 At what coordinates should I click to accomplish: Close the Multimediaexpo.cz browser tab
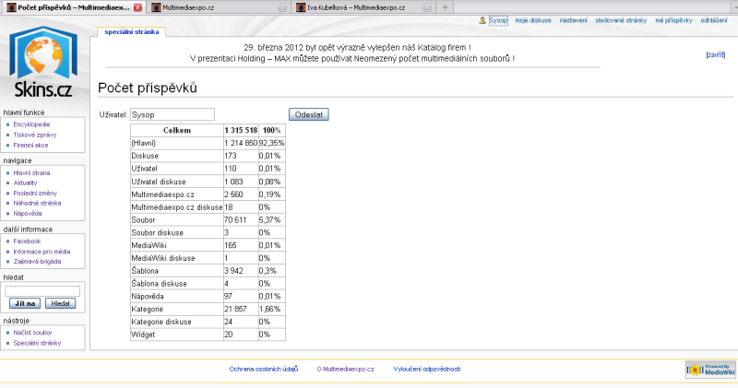[x=283, y=6]
